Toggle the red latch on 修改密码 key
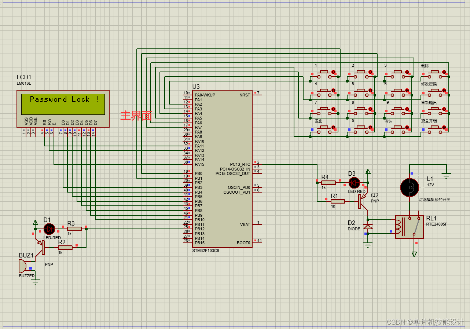Viewport: 470px width, 329px height. 444,90
